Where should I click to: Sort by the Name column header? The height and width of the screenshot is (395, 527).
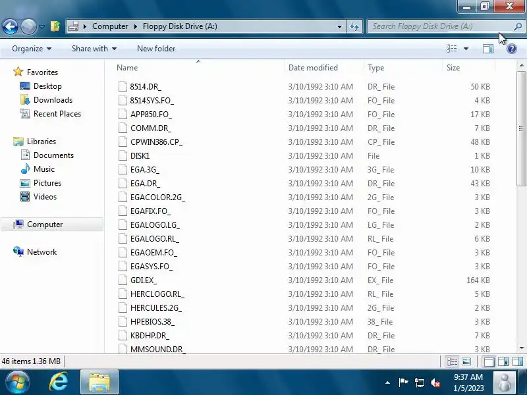pos(198,68)
